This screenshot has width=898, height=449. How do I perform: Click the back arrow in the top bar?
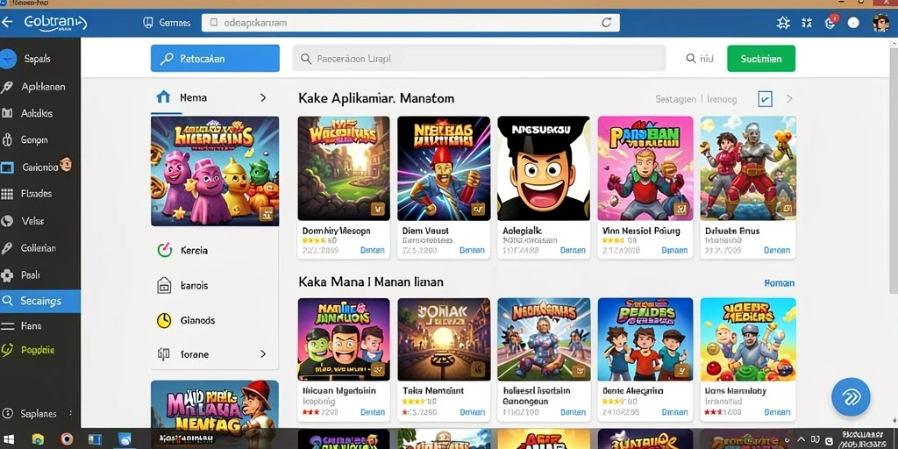pyautogui.click(x=7, y=22)
